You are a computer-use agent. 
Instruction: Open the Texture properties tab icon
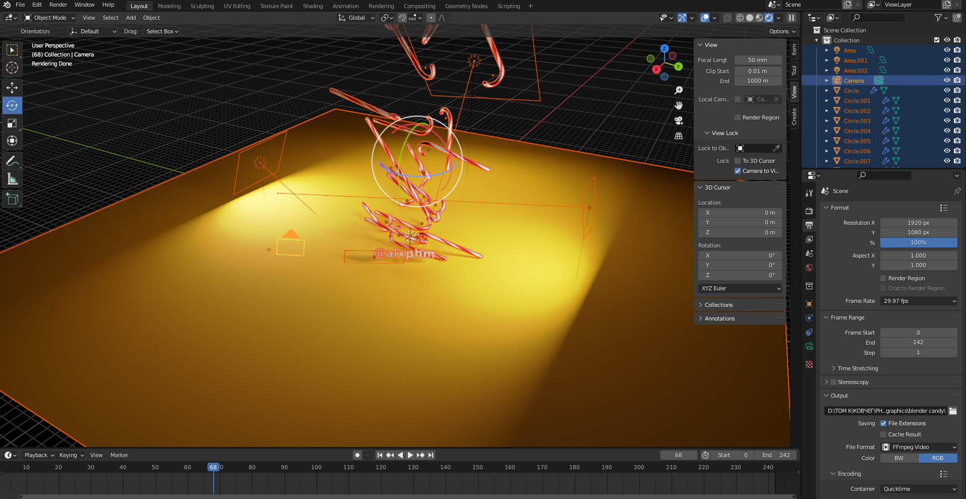pos(809,364)
